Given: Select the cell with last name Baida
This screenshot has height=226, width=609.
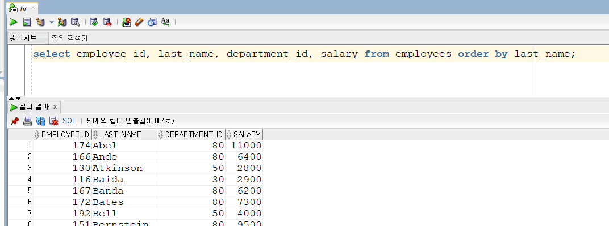Looking at the screenshot, I should pos(124,180).
